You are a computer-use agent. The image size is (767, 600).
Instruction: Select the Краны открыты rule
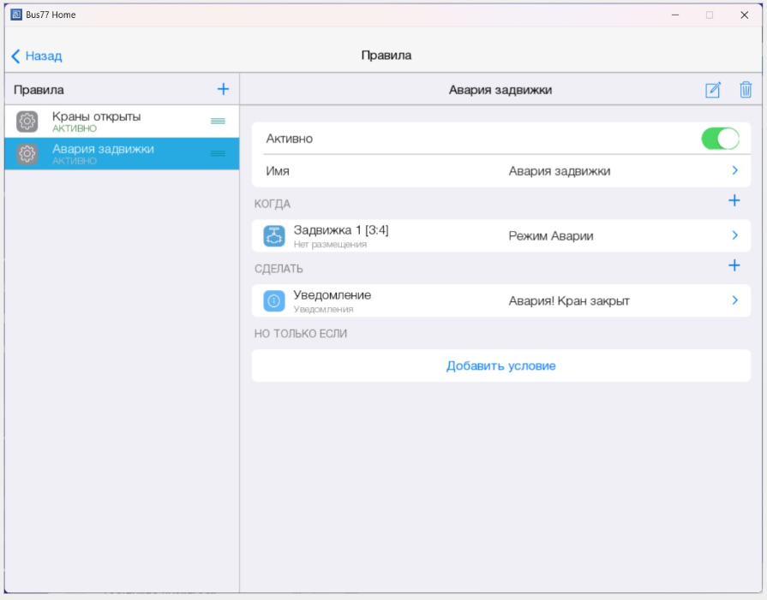click(122, 122)
